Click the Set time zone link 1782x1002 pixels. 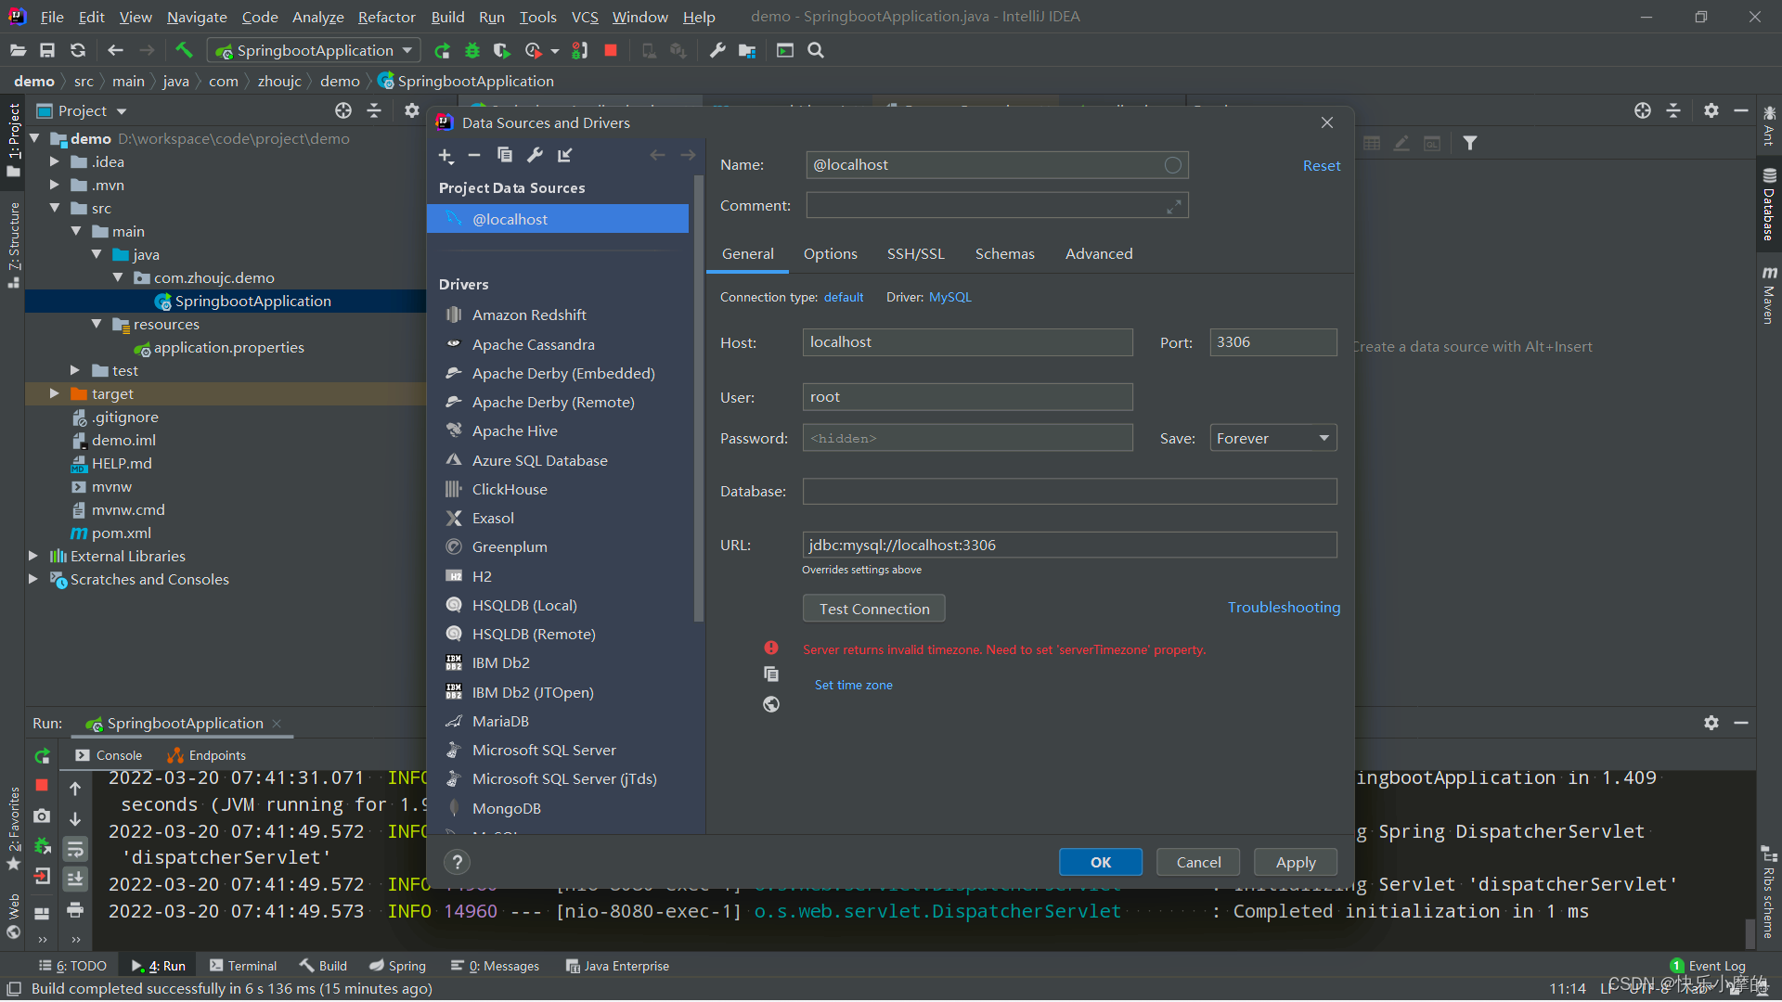click(853, 686)
